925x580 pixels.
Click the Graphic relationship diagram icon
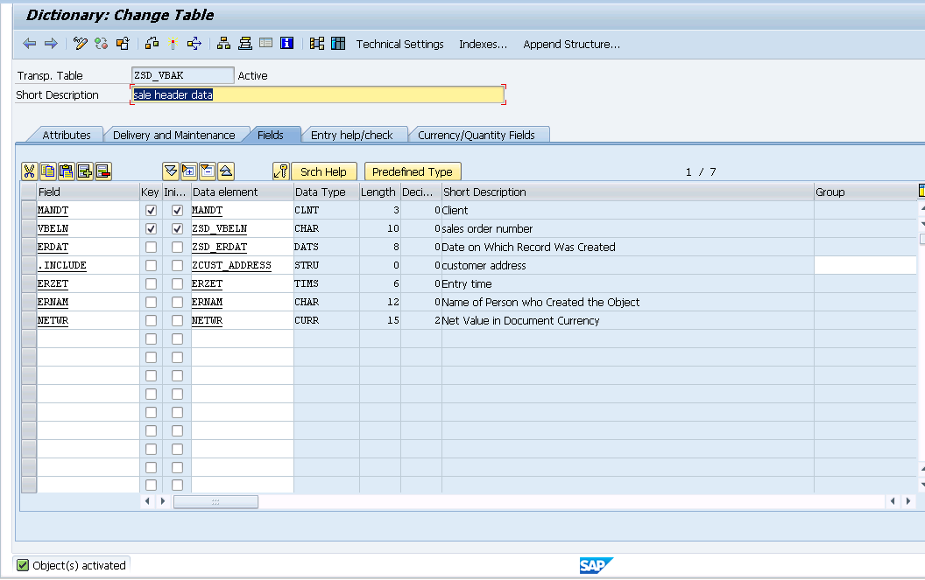tap(317, 44)
